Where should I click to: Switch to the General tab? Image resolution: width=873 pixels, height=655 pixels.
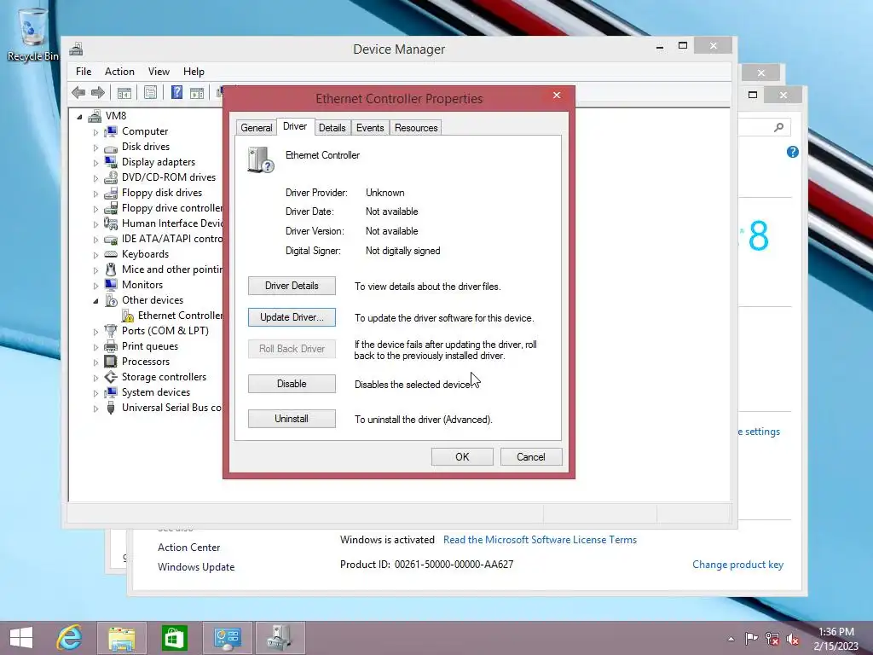[x=256, y=128]
